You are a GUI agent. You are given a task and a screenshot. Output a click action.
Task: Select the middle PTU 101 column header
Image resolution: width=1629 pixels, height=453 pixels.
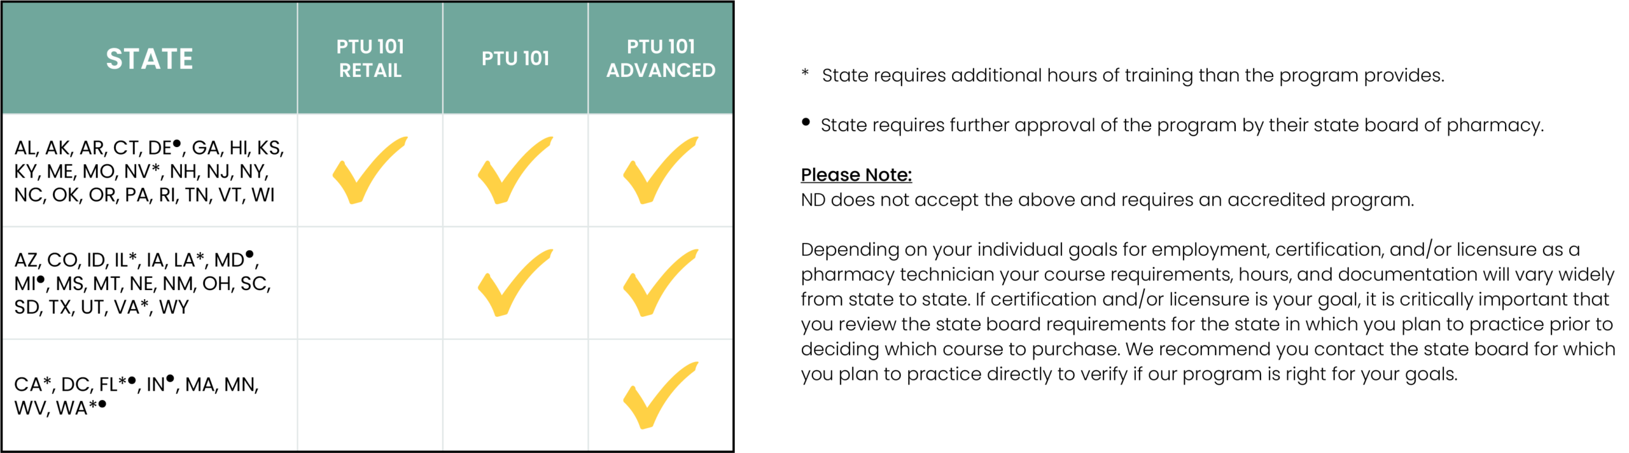tap(515, 59)
